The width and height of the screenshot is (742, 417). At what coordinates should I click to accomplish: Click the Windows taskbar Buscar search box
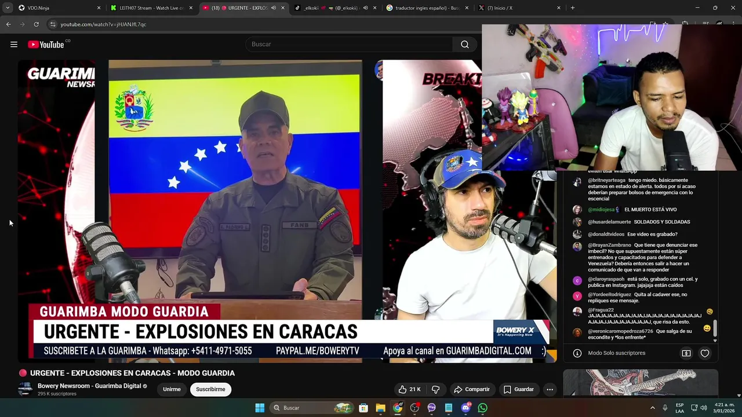(x=312, y=408)
